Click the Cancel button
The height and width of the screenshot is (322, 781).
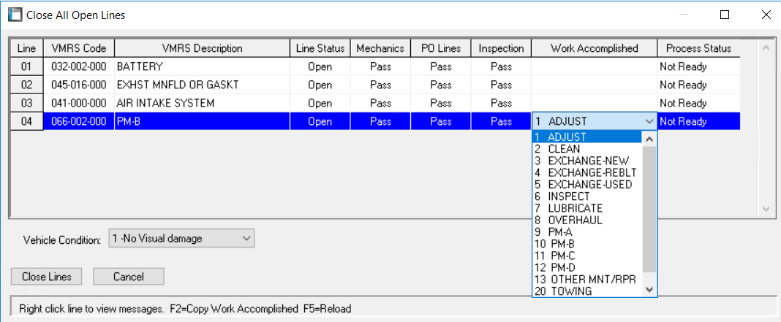pyautogui.click(x=128, y=277)
